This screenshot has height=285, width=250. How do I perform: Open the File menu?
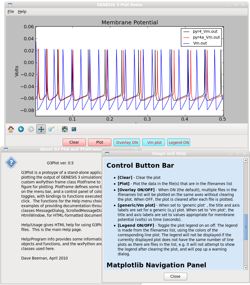coord(11,12)
